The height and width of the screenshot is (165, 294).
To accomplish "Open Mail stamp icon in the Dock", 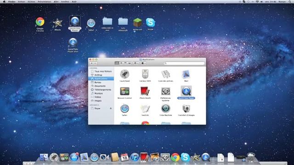I will click(85, 157).
